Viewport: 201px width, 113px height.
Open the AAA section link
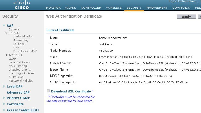click(10, 25)
